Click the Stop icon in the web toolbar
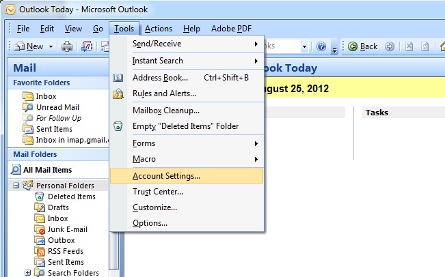 click(x=409, y=46)
